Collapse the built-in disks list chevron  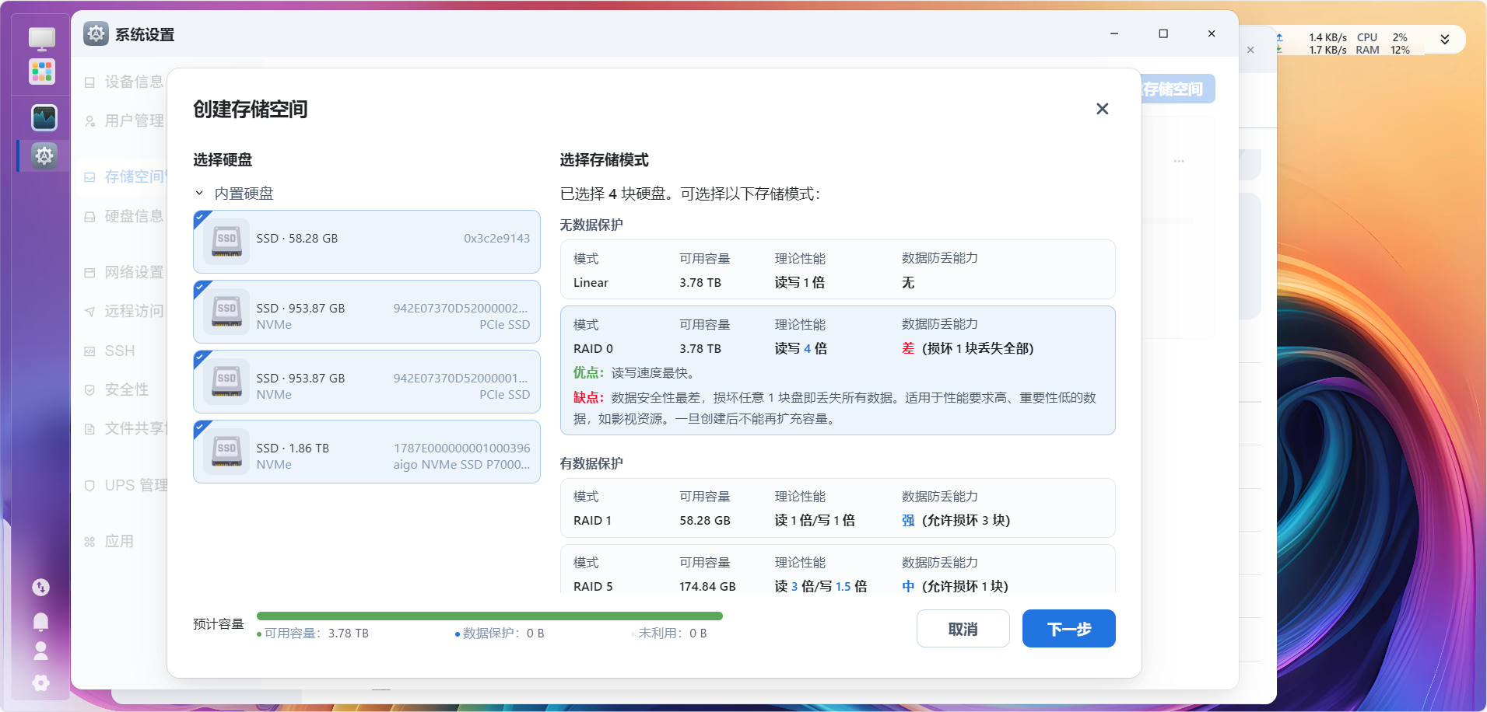coord(199,194)
